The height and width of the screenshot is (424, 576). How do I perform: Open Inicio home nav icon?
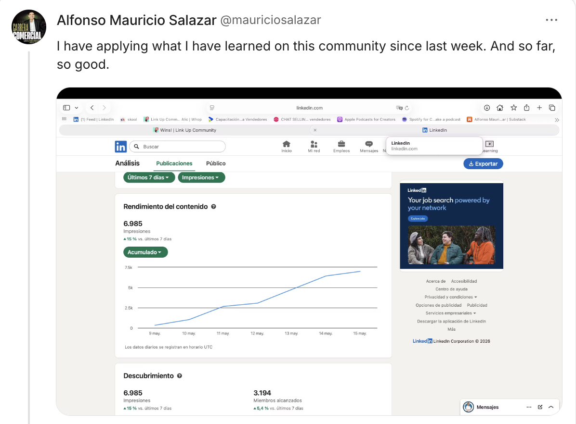pyautogui.click(x=287, y=146)
